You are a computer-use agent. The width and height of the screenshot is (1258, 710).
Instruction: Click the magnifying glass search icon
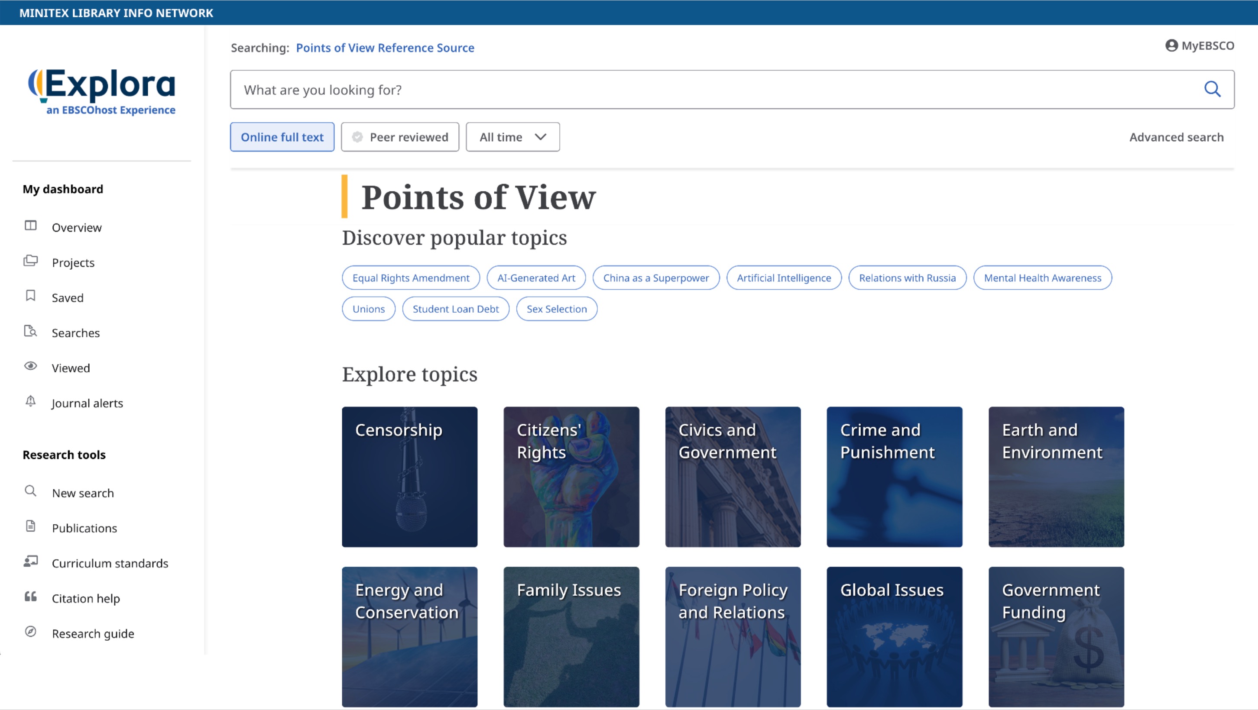tap(1212, 89)
